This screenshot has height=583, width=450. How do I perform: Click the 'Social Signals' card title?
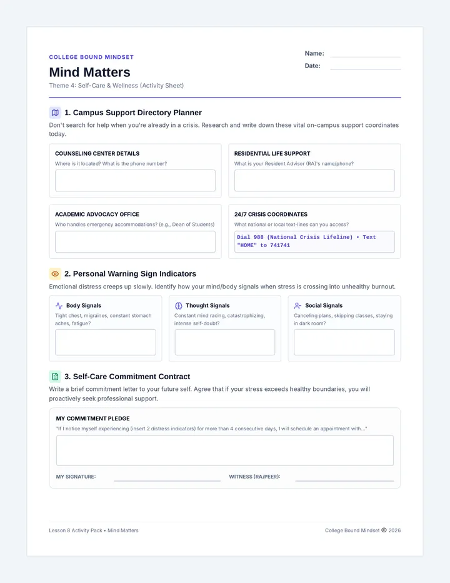tap(324, 306)
